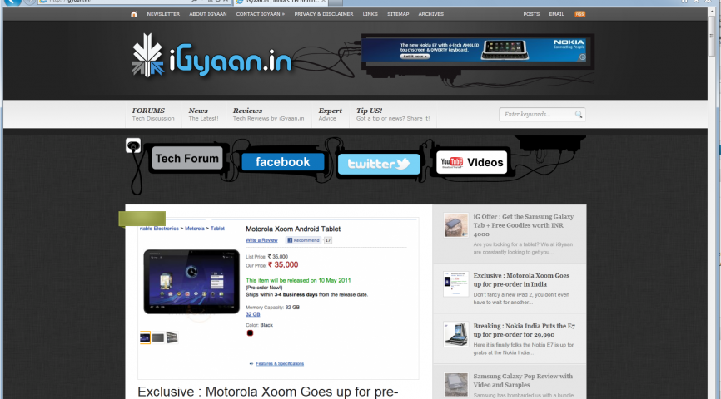This screenshot has width=721, height=399.
Task: Click the iGyaan.in site logo
Action: click(x=211, y=58)
